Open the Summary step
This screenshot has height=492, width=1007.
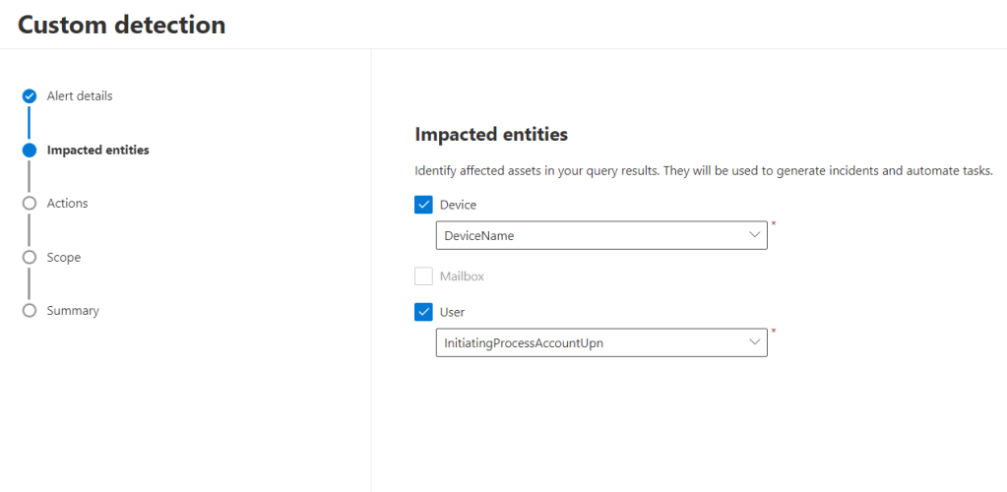73,311
